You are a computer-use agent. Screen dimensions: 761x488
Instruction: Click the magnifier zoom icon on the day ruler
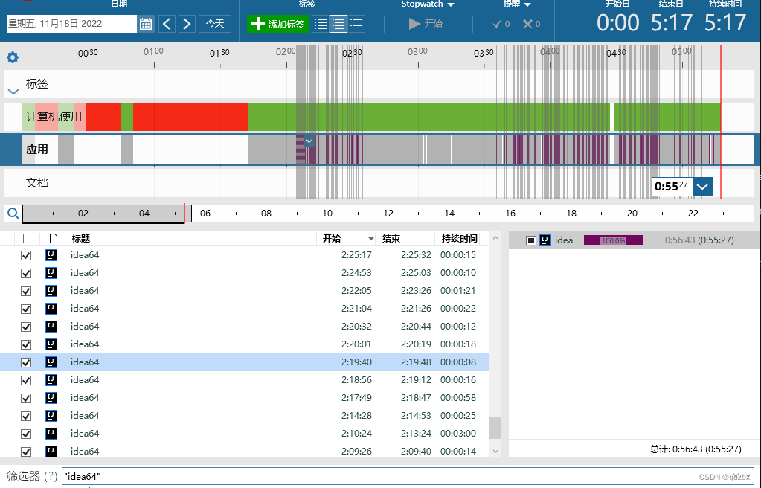point(13,213)
